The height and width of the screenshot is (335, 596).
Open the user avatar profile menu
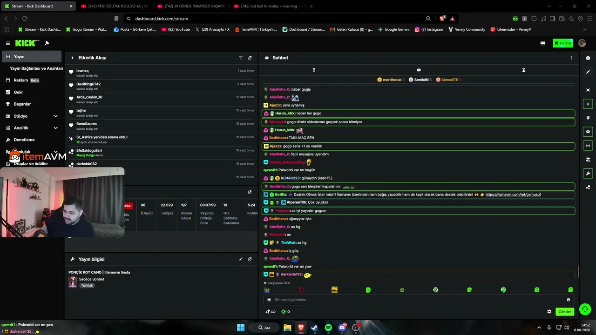582,43
